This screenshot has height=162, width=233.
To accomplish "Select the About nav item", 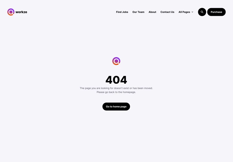I will point(152,12).
